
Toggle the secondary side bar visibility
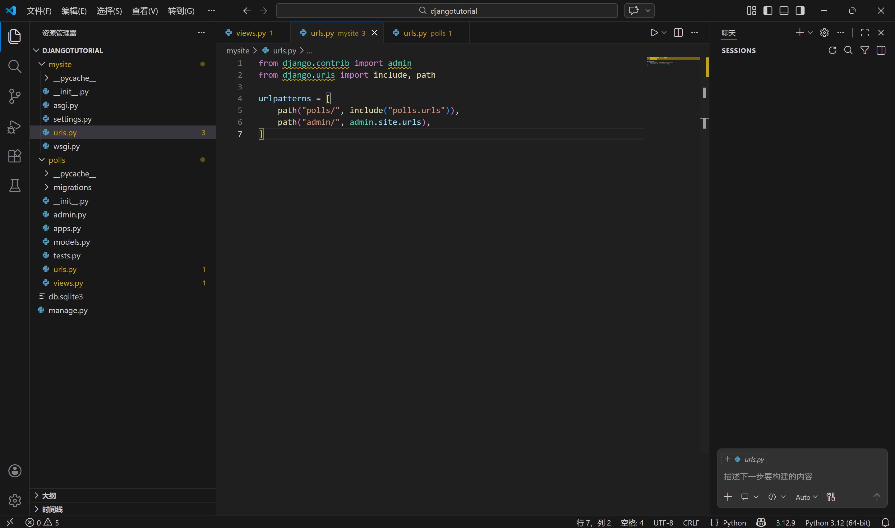click(800, 11)
